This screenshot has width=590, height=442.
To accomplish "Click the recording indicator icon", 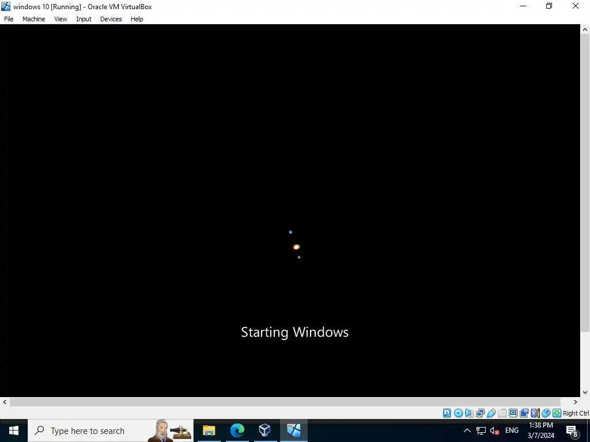I will [x=524, y=413].
